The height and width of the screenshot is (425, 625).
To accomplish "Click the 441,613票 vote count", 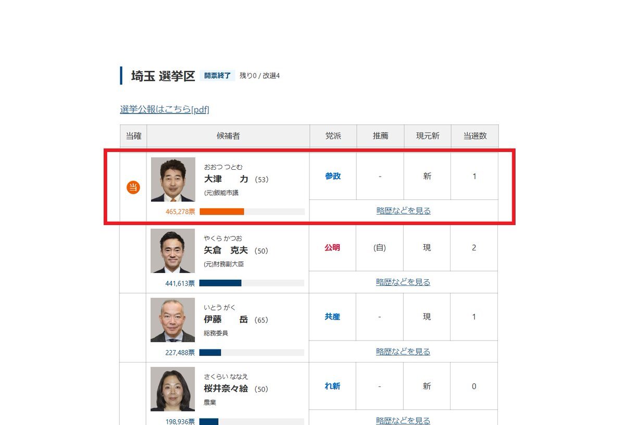I will [180, 283].
